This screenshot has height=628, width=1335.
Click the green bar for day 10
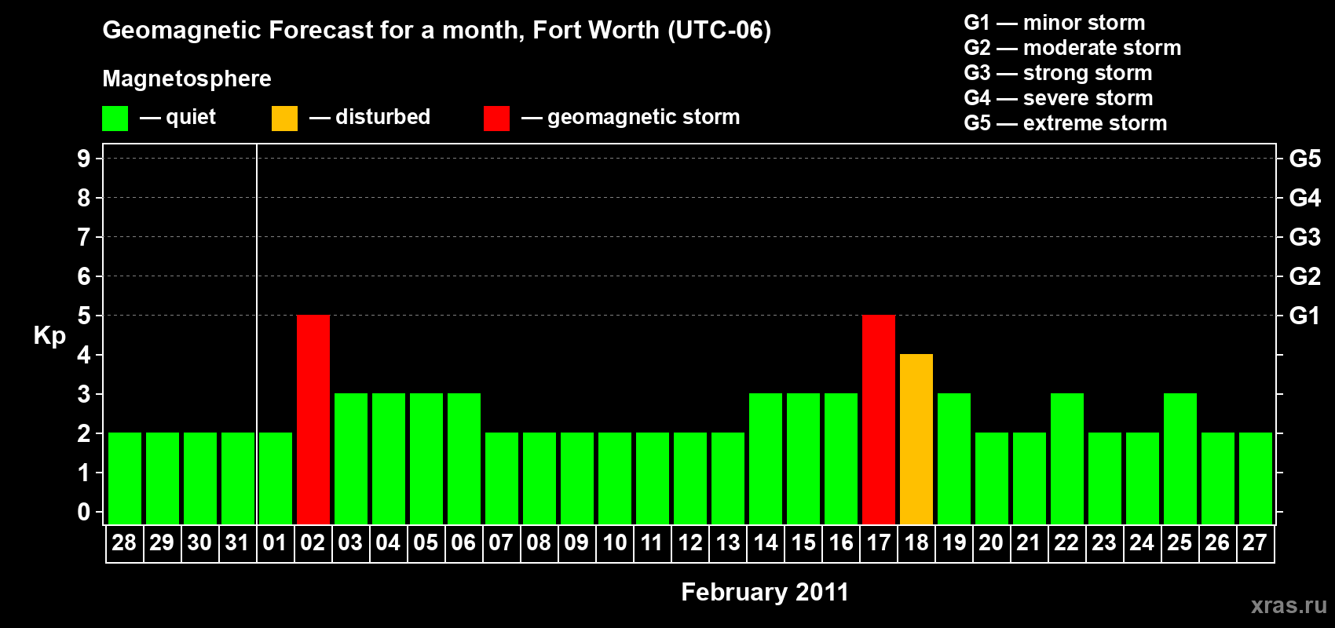click(615, 478)
